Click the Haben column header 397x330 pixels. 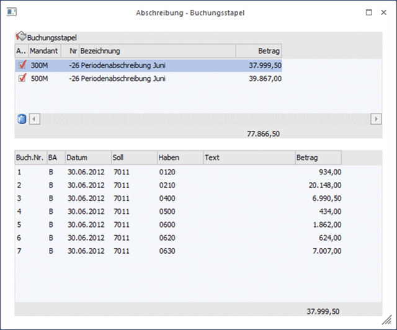(179, 158)
